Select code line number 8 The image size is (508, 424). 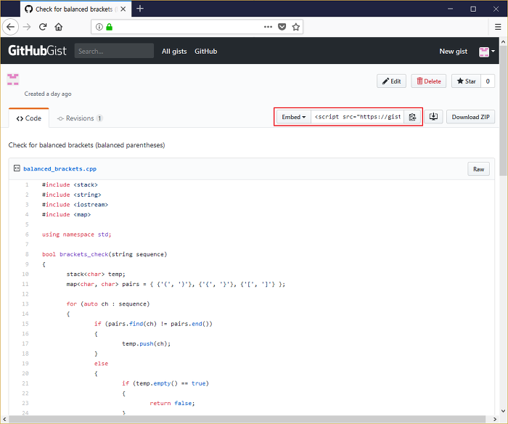coord(27,254)
